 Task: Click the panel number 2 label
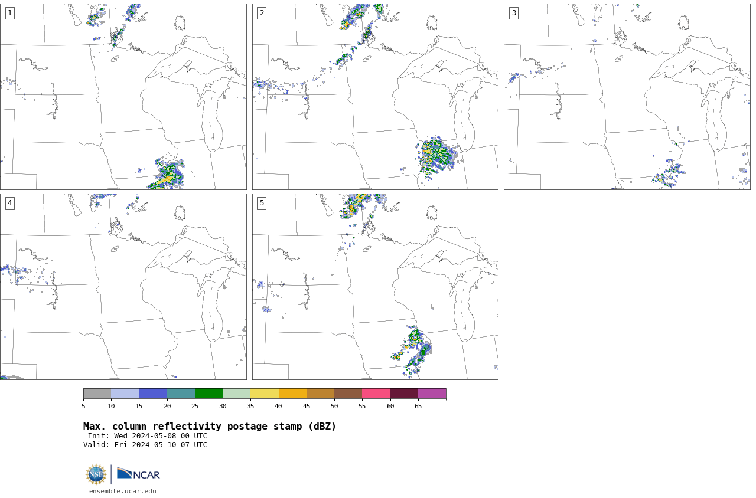[x=262, y=13]
